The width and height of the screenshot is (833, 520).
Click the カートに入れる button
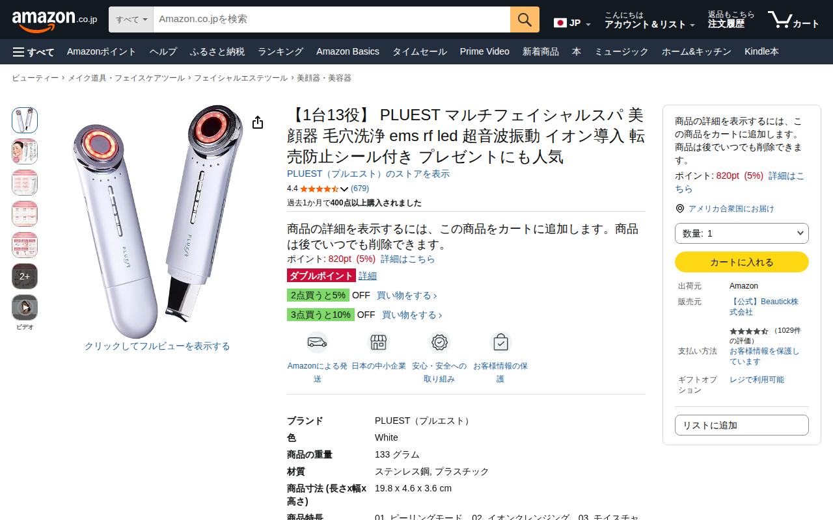point(742,262)
